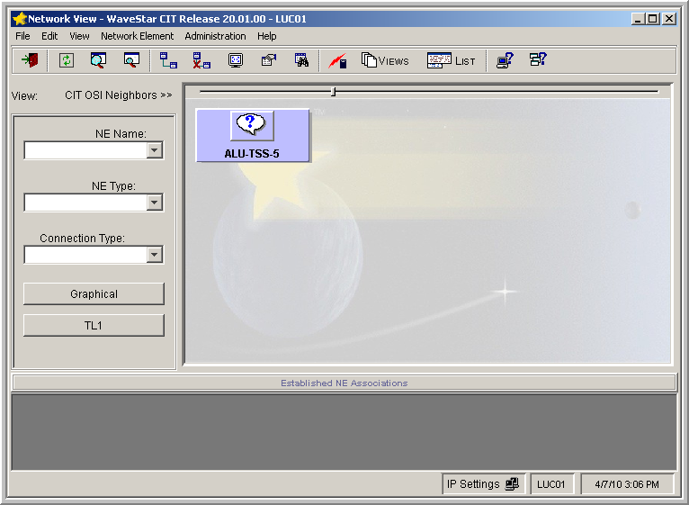This screenshot has width=689, height=505.
Task: Click the binoculars find icon
Action: [301, 60]
